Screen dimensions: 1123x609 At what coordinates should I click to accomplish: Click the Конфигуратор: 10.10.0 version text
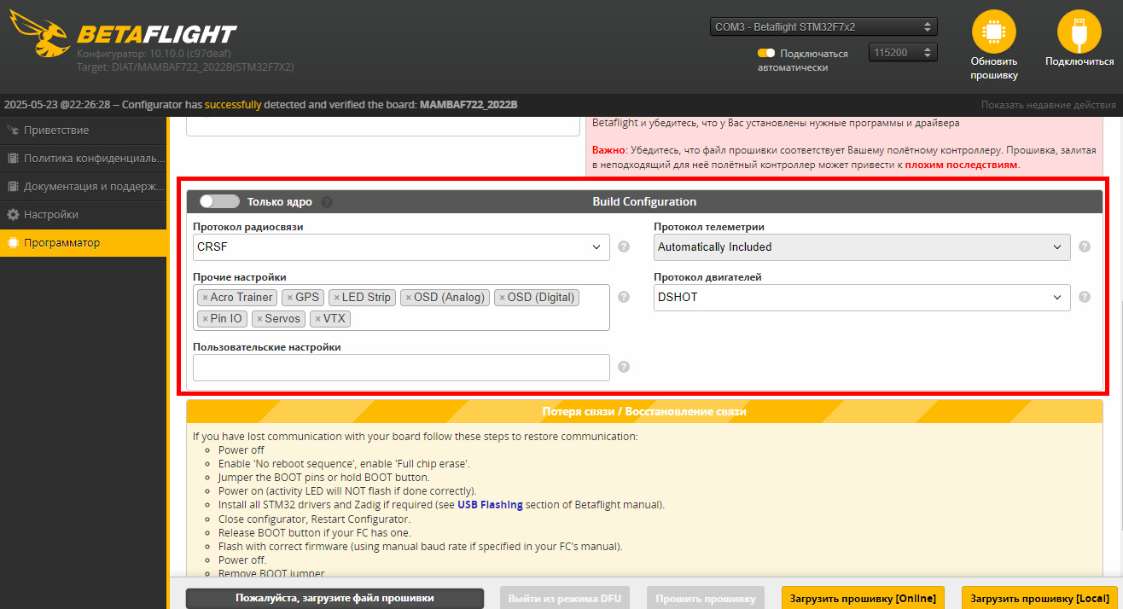(x=154, y=55)
